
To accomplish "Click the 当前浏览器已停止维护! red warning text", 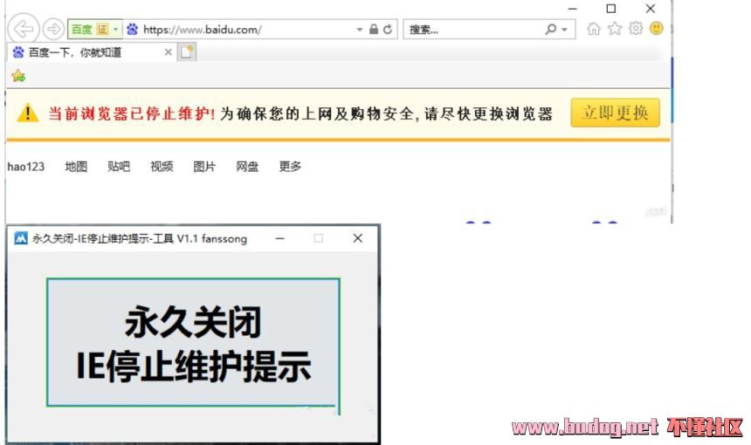I will [131, 113].
